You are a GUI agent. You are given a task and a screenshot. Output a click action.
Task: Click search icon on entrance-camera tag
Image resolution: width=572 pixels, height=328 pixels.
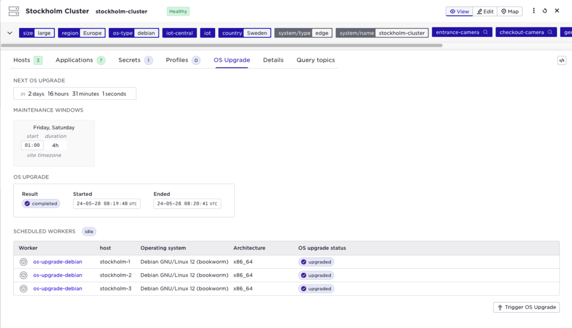(x=485, y=33)
